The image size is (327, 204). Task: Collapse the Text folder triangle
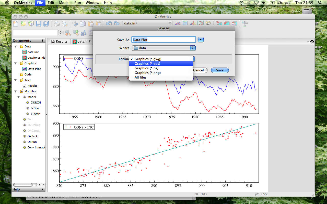coord(15,80)
